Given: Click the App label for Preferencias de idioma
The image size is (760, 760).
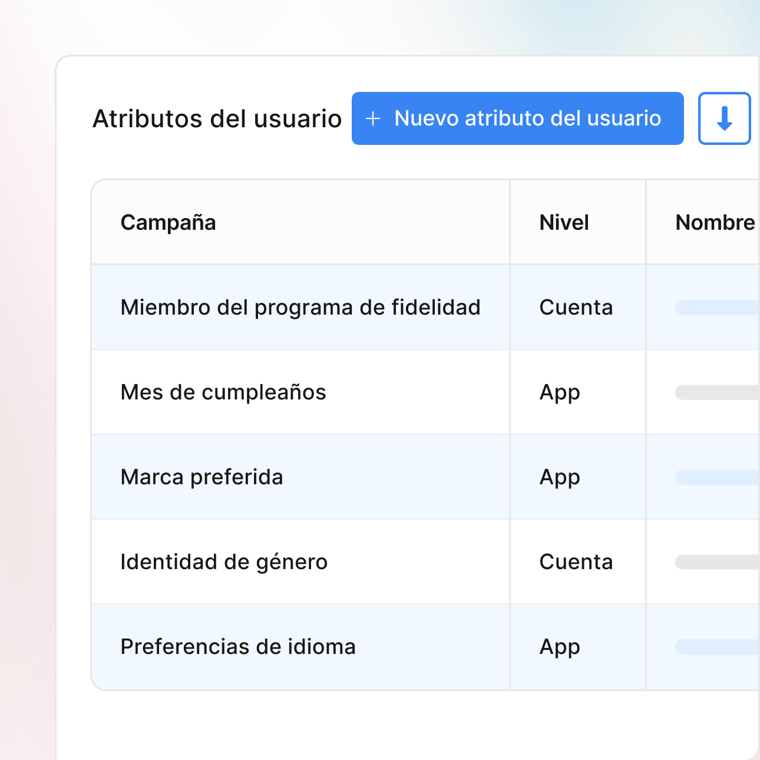Looking at the screenshot, I should tap(559, 647).
